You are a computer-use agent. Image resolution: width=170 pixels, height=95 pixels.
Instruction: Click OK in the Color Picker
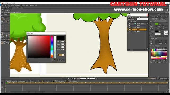pos(55,60)
